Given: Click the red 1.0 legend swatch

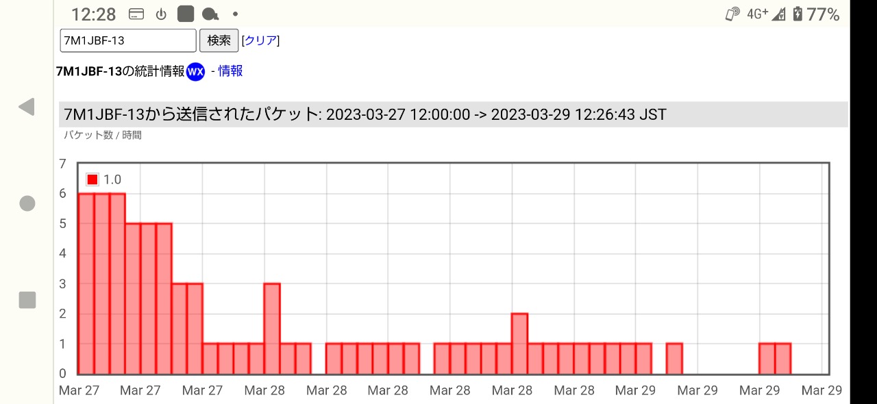Looking at the screenshot, I should [x=92, y=179].
